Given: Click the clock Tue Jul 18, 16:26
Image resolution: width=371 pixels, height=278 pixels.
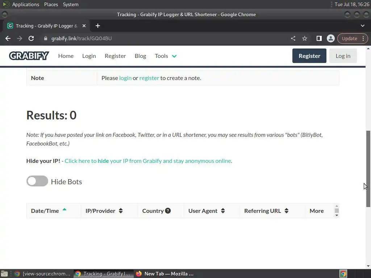Looking at the screenshot, I should [x=351, y=4].
